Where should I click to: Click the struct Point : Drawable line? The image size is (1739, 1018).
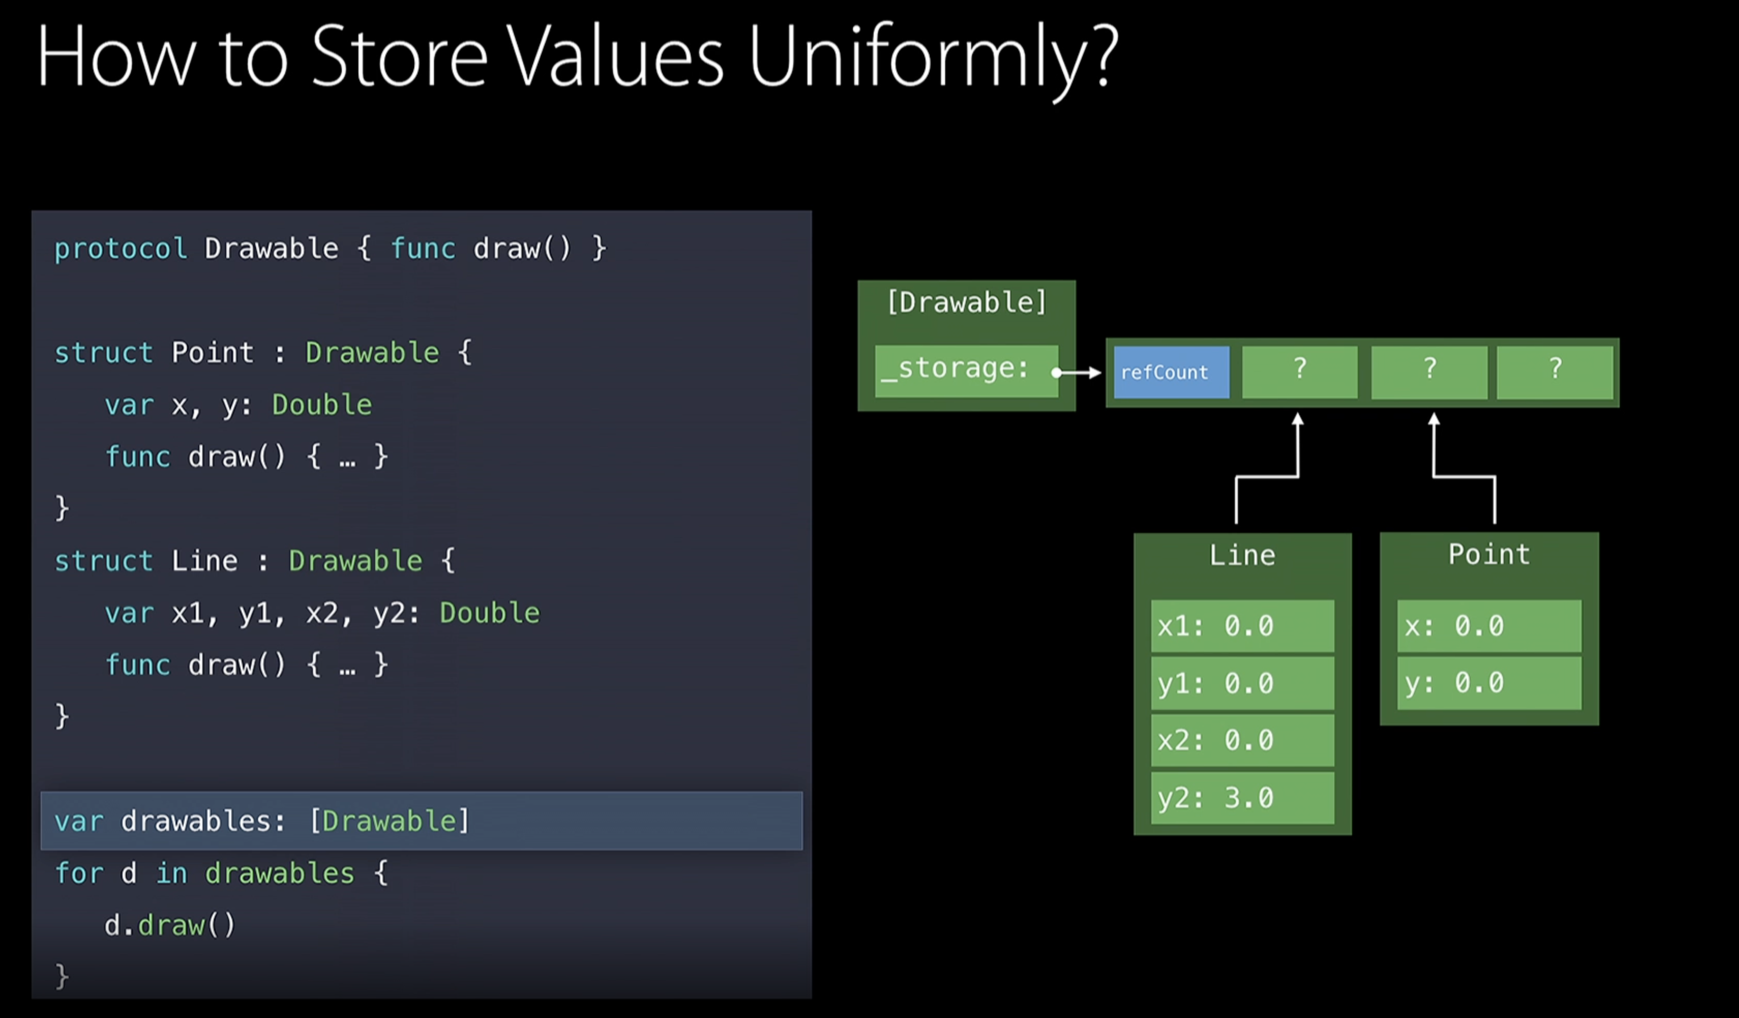[262, 353]
